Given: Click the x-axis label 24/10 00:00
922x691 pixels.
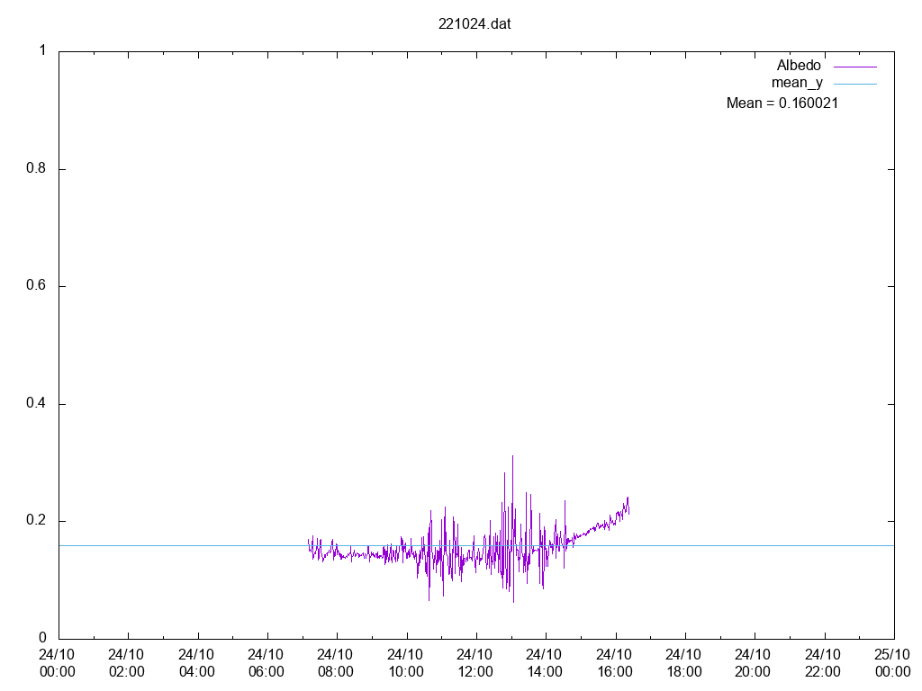Looking at the screenshot, I should tap(57, 663).
